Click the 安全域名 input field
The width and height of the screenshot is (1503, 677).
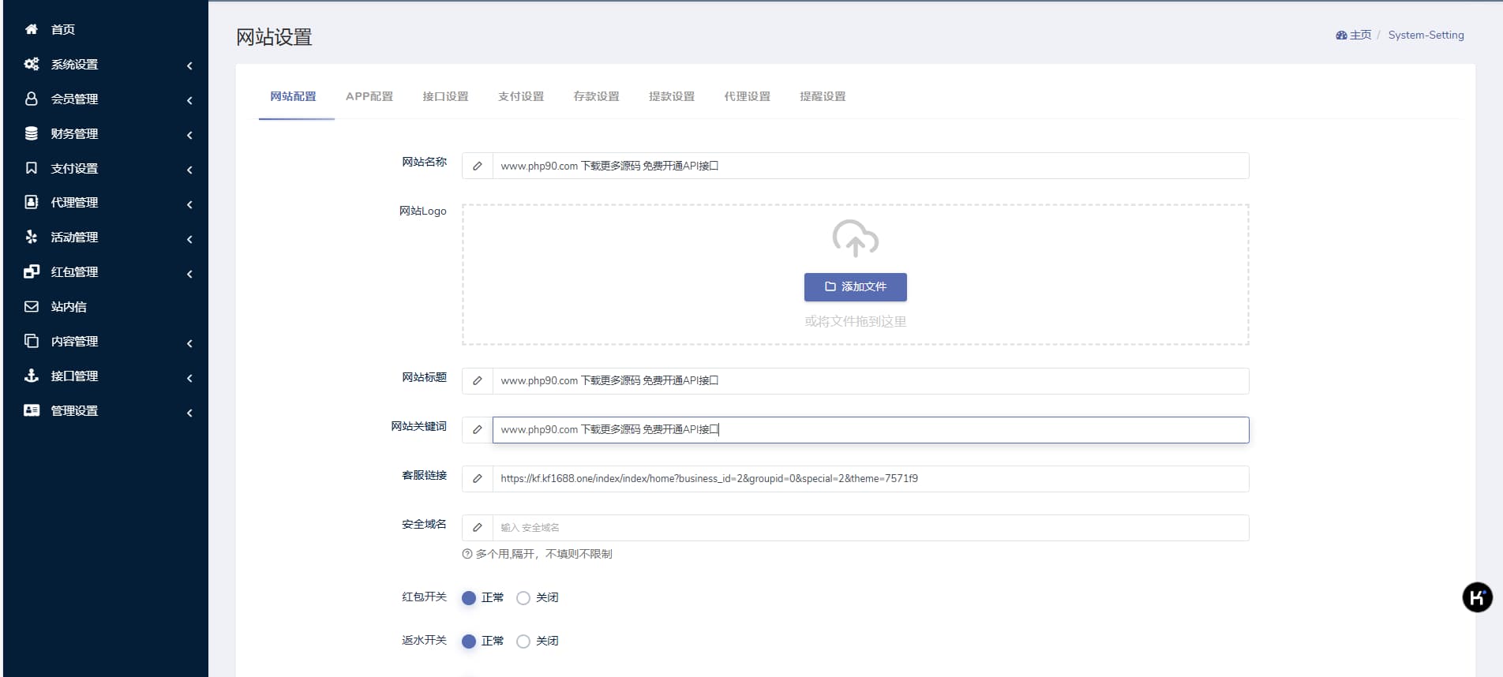870,528
